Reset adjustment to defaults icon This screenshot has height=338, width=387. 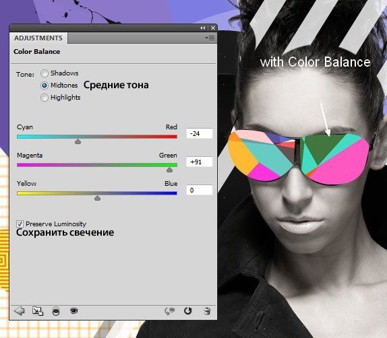tap(188, 311)
